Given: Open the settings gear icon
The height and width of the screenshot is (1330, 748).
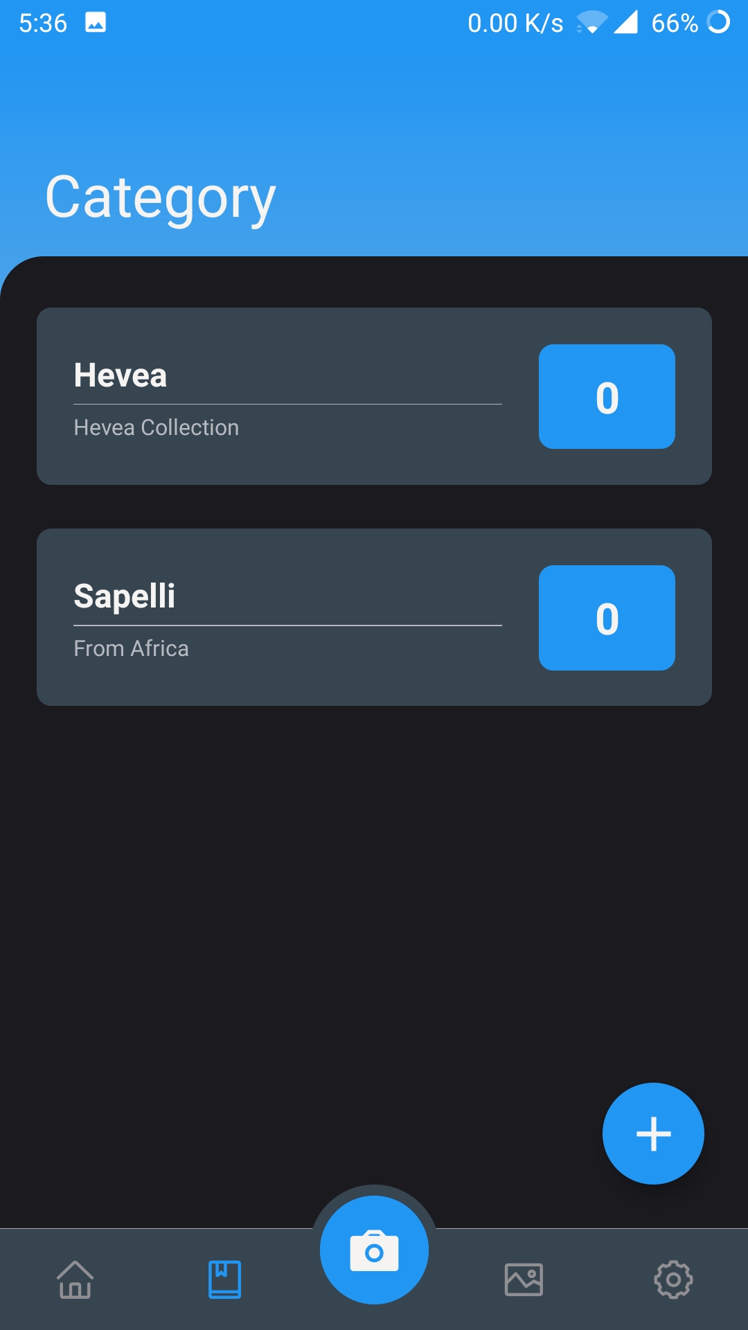Looking at the screenshot, I should click(673, 1279).
